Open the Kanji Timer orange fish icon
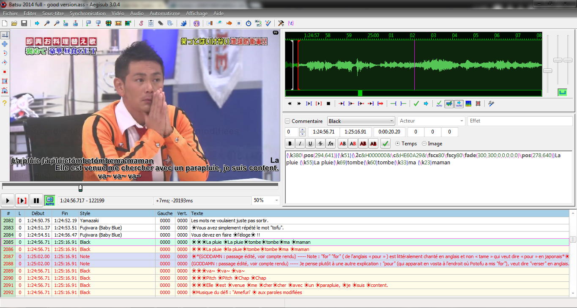 click(229, 23)
